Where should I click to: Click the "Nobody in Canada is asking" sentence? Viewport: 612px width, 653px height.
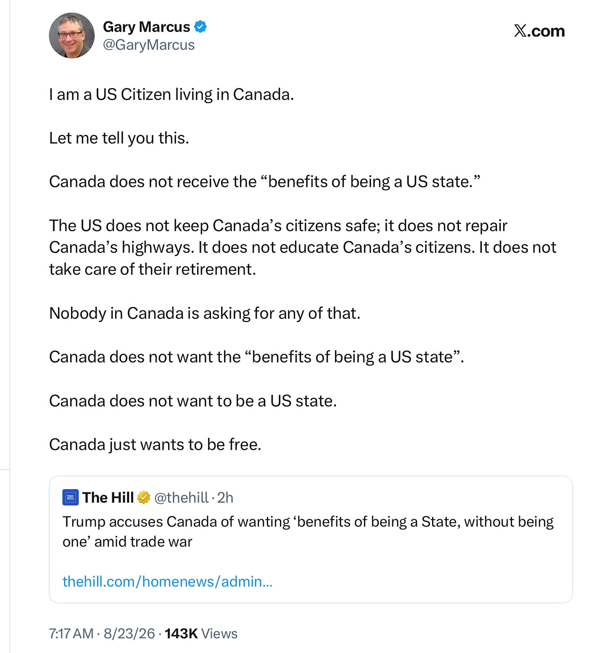[205, 313]
